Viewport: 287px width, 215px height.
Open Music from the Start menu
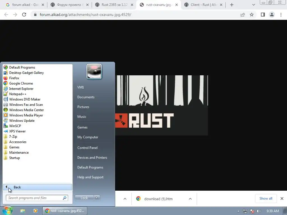[x=82, y=117]
